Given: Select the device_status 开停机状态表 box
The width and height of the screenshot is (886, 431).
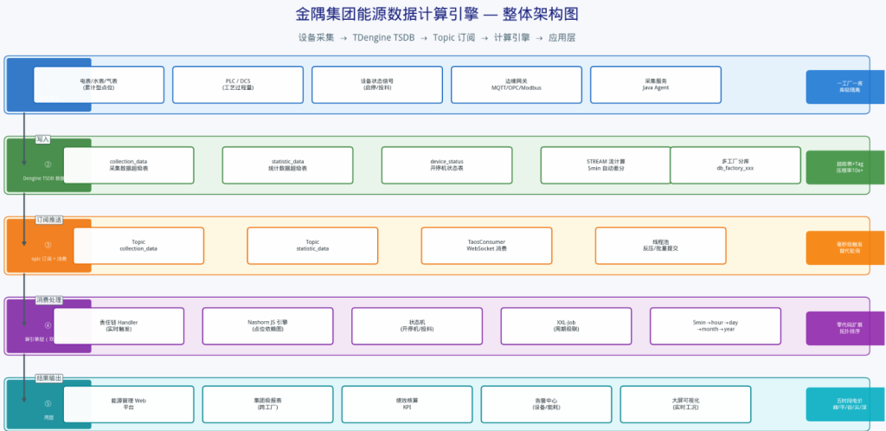Looking at the screenshot, I should point(447,165).
